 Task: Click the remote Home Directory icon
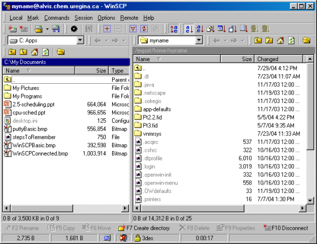[x=280, y=40]
